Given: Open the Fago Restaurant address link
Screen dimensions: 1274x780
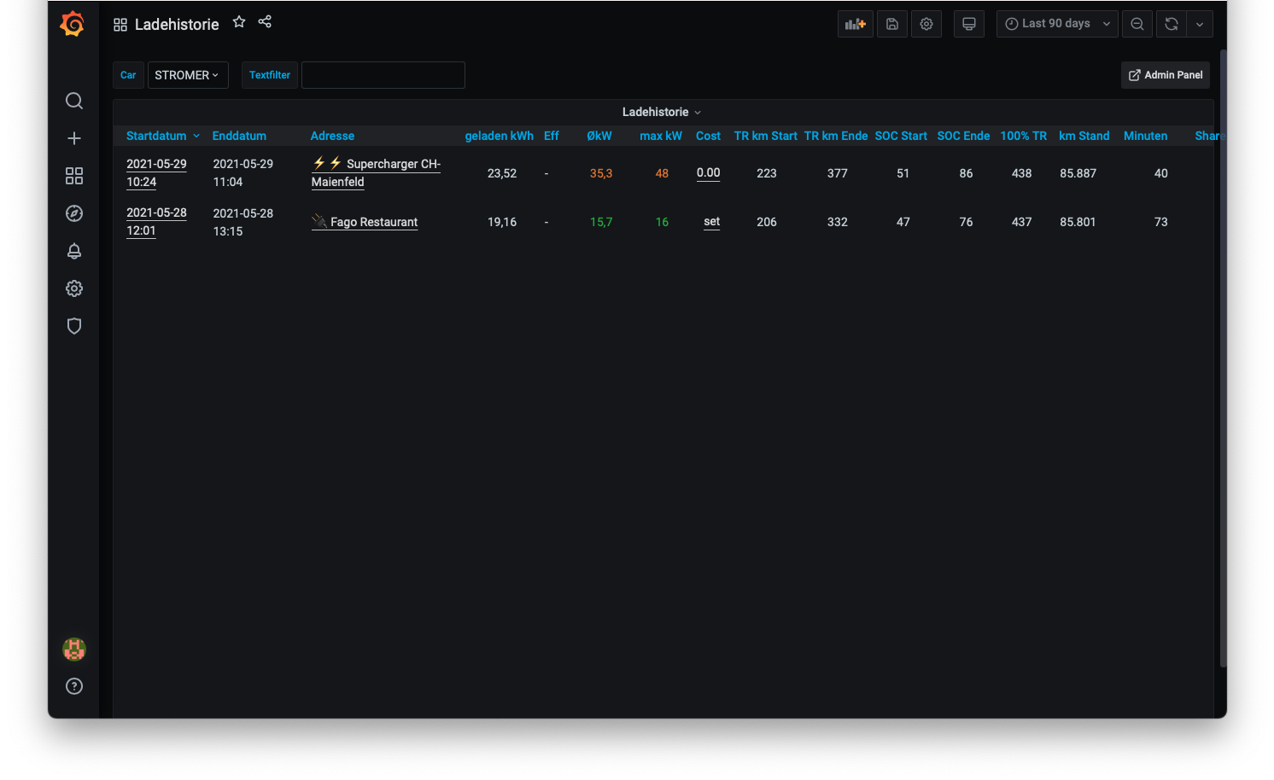Looking at the screenshot, I should point(373,222).
